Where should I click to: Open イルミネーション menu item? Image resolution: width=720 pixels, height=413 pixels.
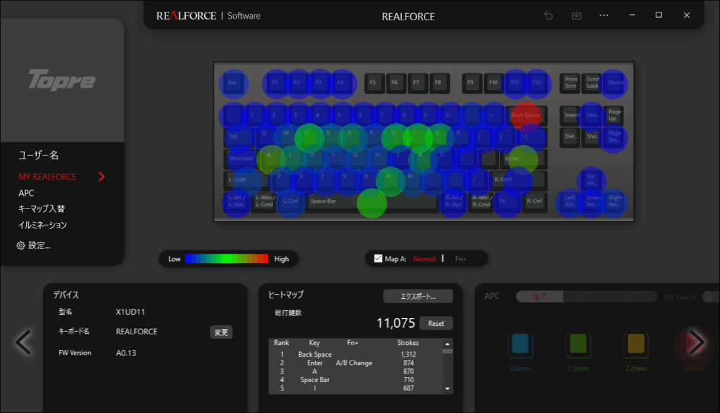click(42, 226)
